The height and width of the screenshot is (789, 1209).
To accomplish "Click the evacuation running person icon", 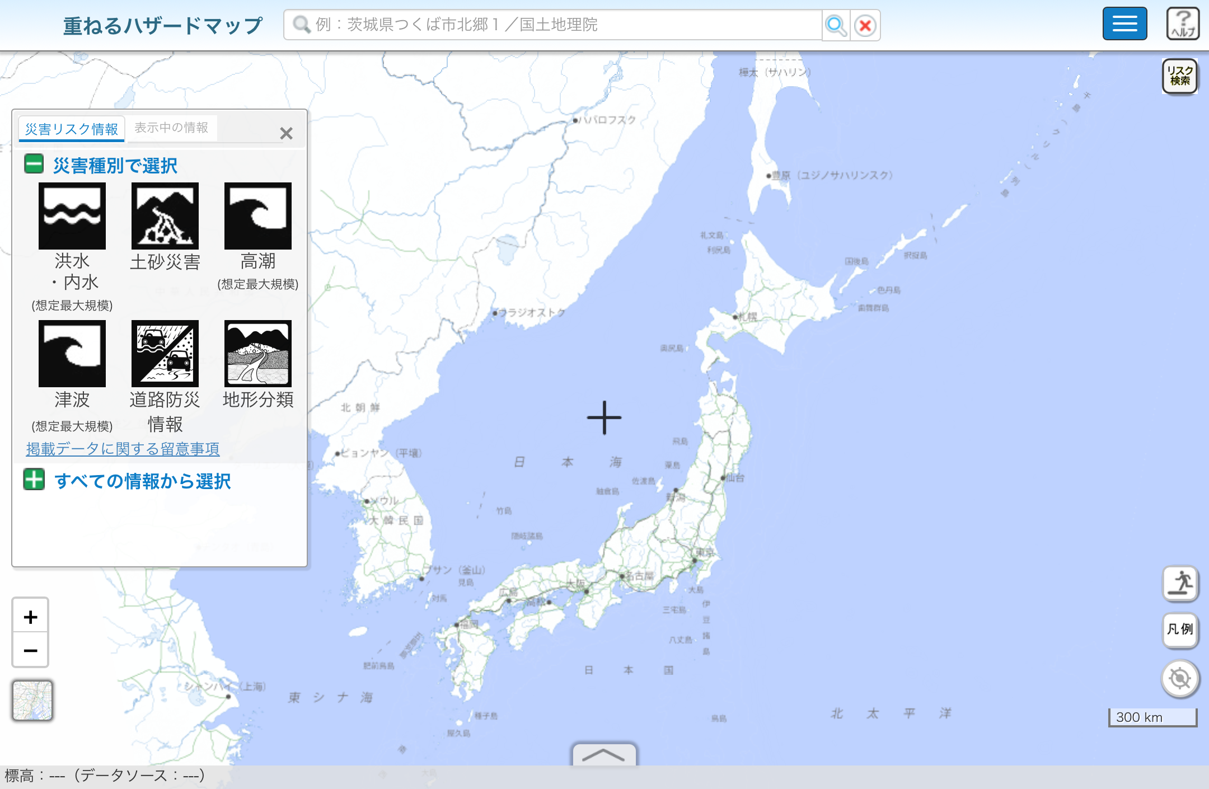I will coord(1180,584).
